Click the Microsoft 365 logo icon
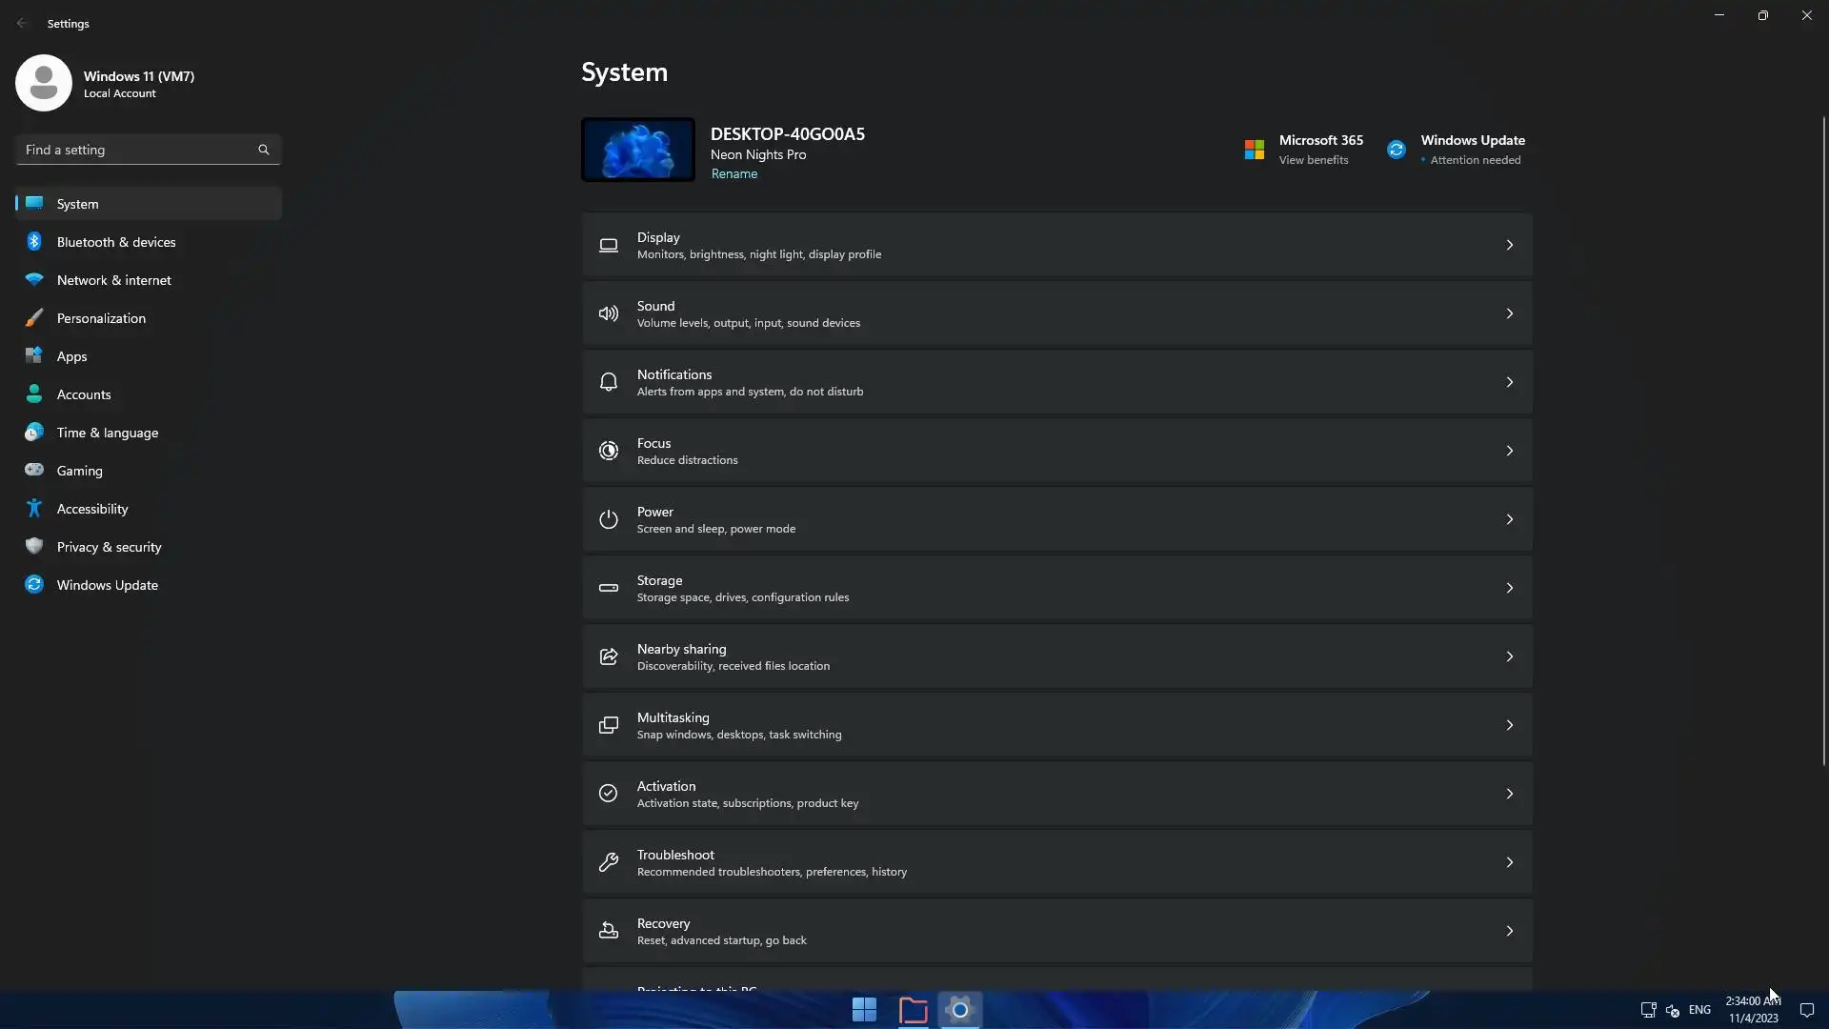The width and height of the screenshot is (1829, 1029). [1254, 150]
